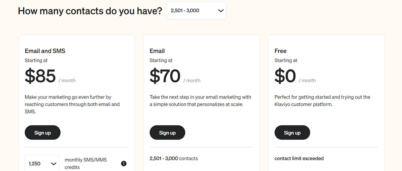Image resolution: width=402 pixels, height=171 pixels.
Task: Click the "Email" plan card title
Action: (157, 51)
